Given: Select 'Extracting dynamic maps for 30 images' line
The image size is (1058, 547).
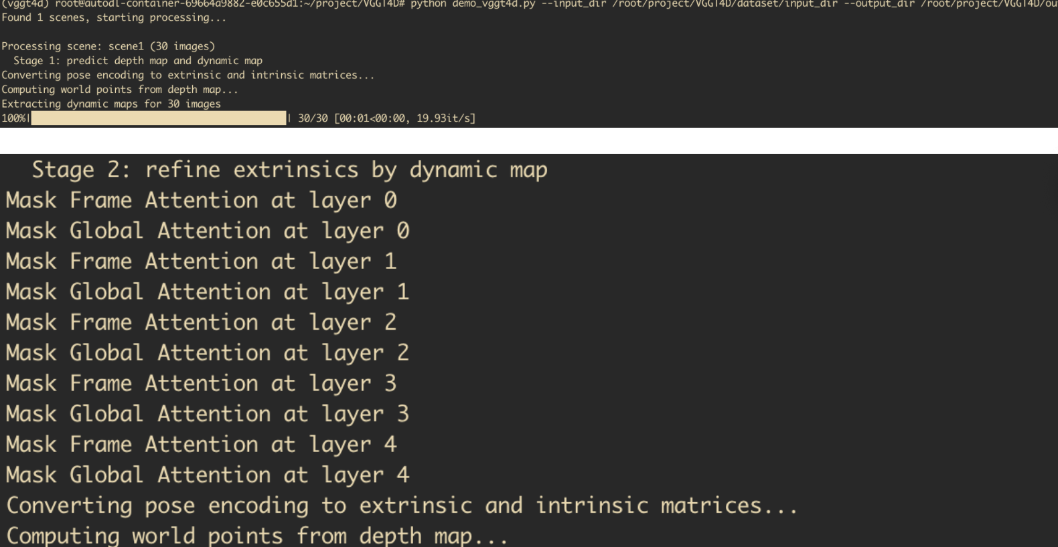Looking at the screenshot, I should [x=111, y=104].
